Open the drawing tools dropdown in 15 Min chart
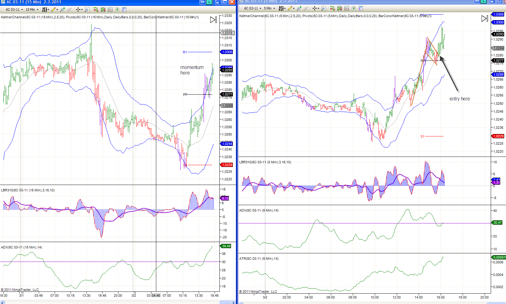 tap(55, 9)
